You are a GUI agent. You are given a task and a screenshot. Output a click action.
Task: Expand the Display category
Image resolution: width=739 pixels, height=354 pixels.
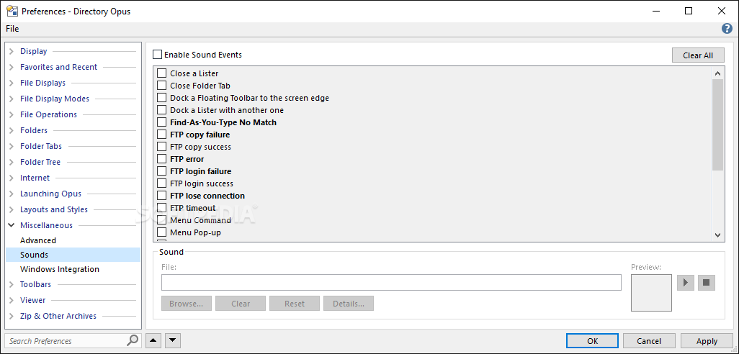coord(12,51)
